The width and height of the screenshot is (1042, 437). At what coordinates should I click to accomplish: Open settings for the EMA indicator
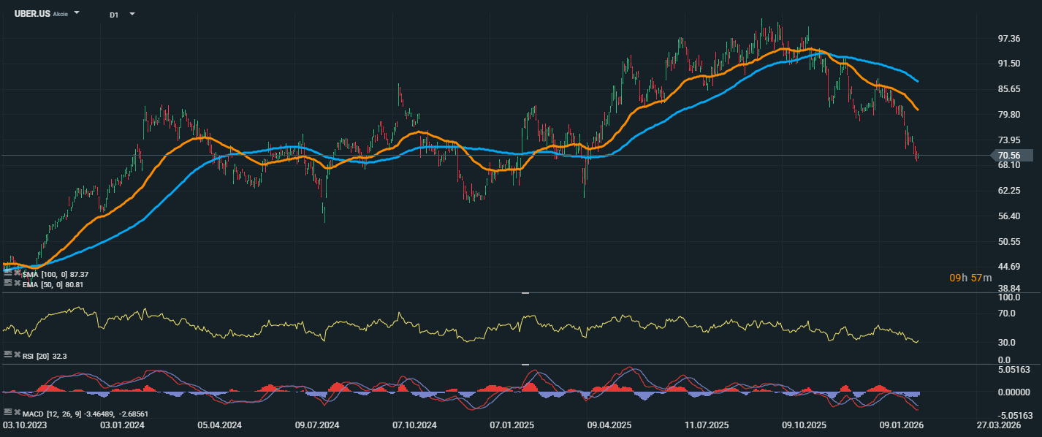[x=7, y=284]
